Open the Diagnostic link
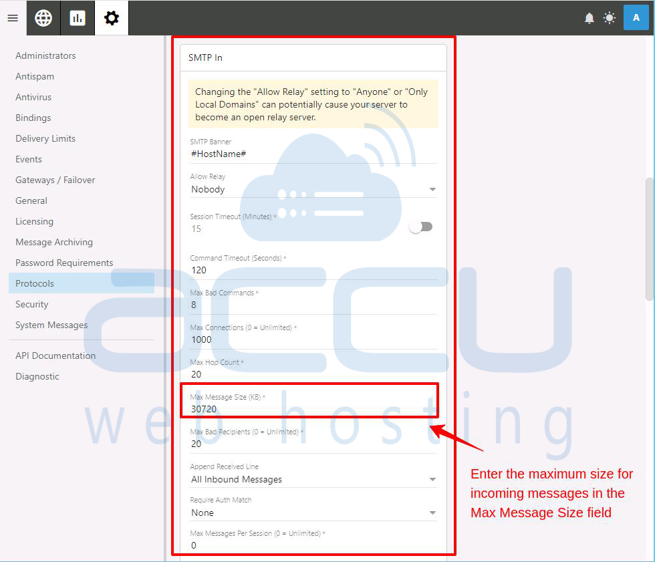 (x=37, y=377)
